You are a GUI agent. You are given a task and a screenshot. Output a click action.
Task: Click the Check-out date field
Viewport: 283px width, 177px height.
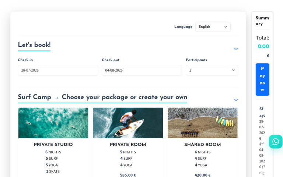[x=142, y=70]
